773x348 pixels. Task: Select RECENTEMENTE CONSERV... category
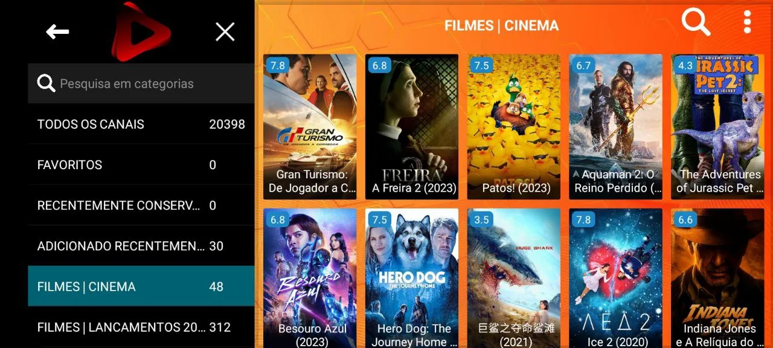tap(141, 205)
